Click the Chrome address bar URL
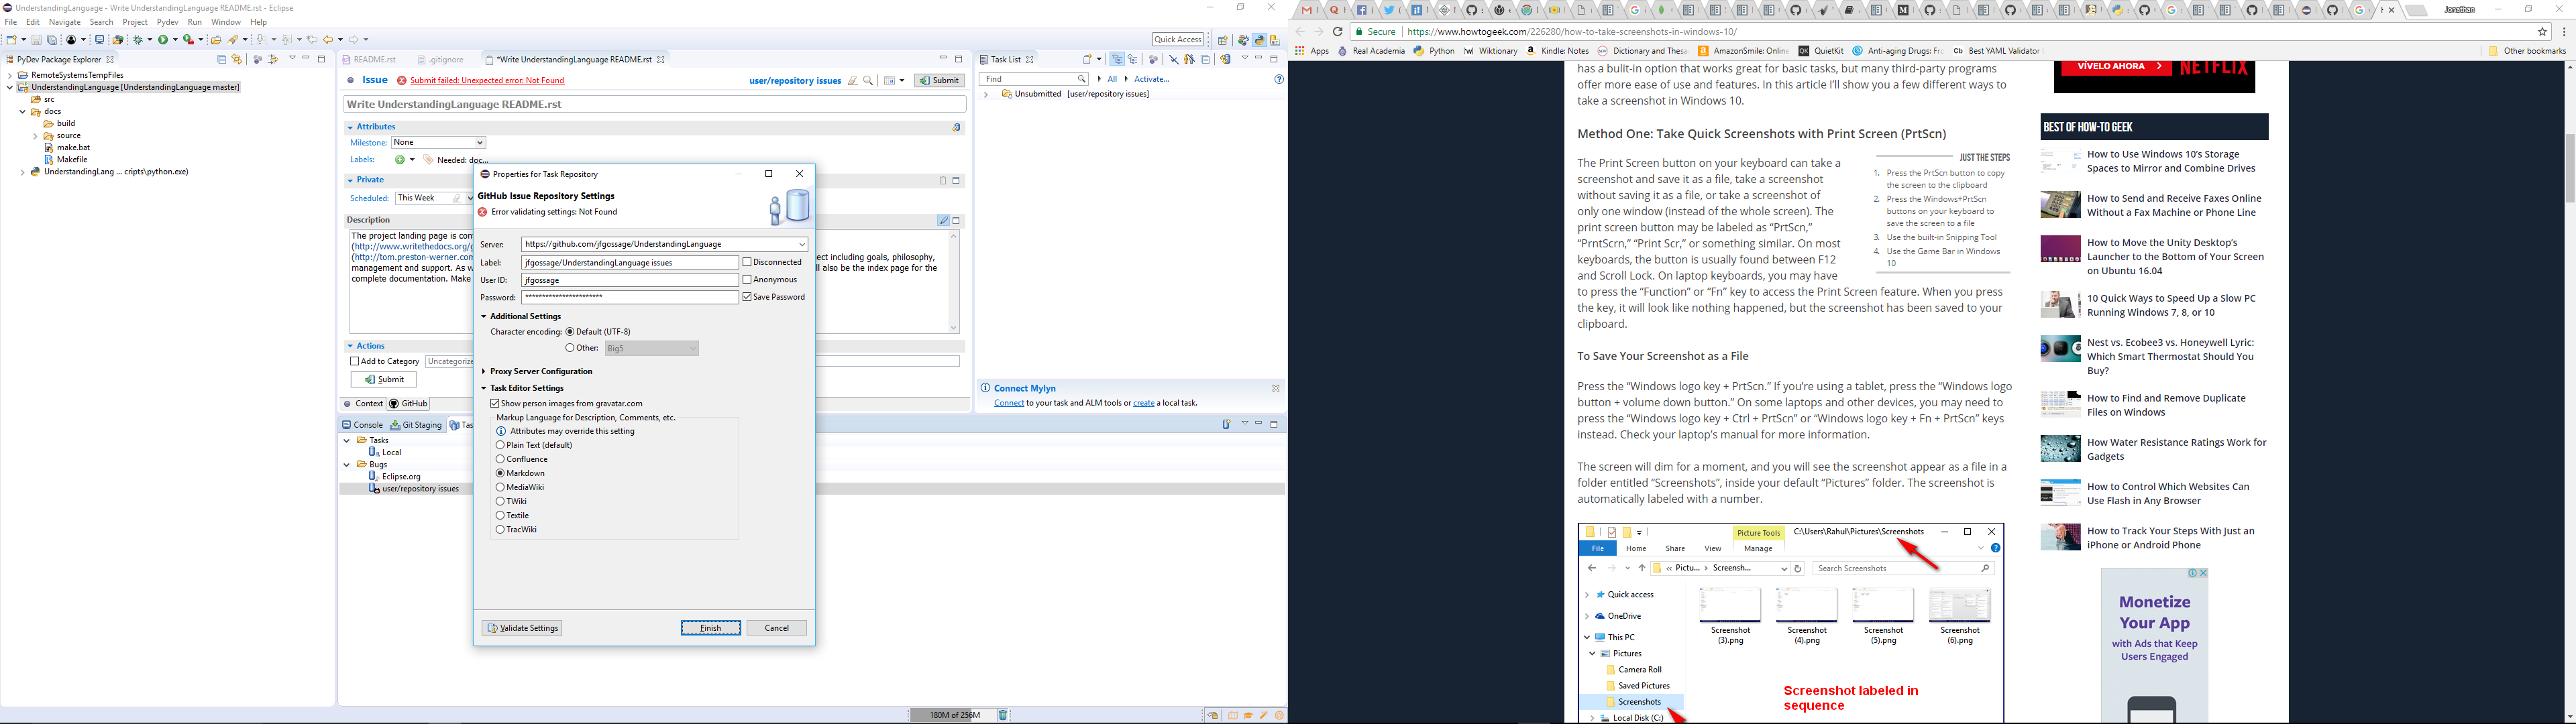 click(1572, 32)
